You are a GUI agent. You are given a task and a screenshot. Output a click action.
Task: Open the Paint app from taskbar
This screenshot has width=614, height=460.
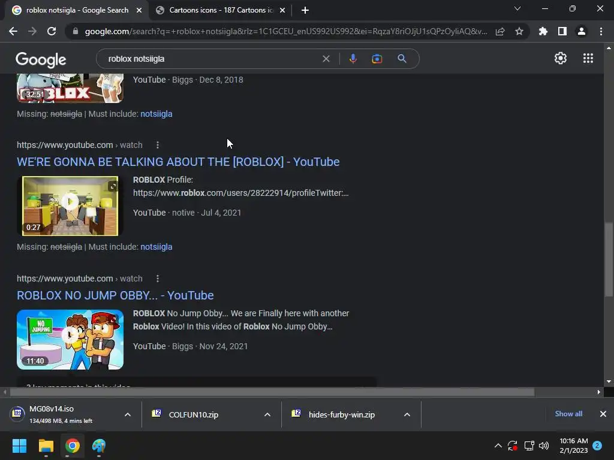pos(99,446)
